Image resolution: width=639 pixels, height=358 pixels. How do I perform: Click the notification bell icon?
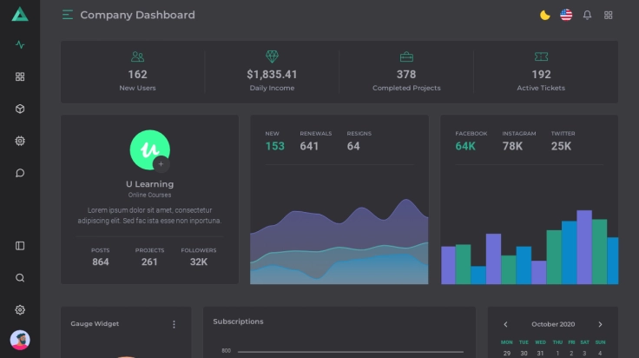point(587,15)
